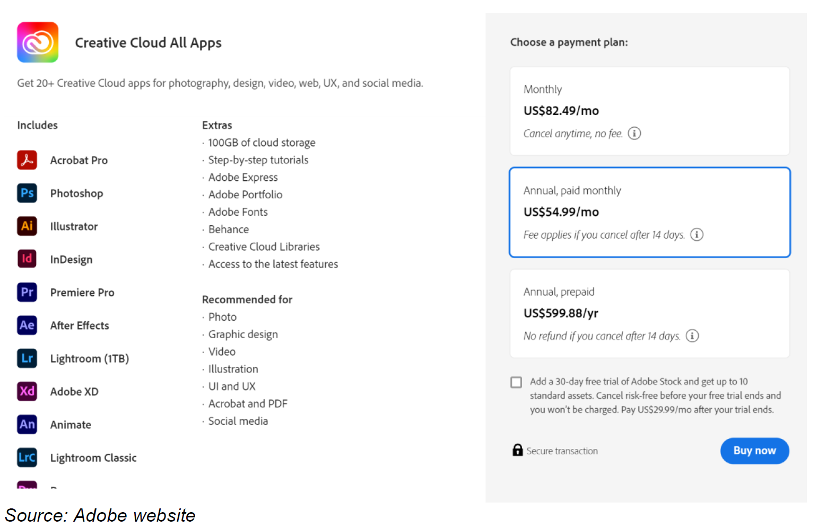835x528 pixels.
Task: Click the Acrobat Pro app icon
Action: pos(27,160)
